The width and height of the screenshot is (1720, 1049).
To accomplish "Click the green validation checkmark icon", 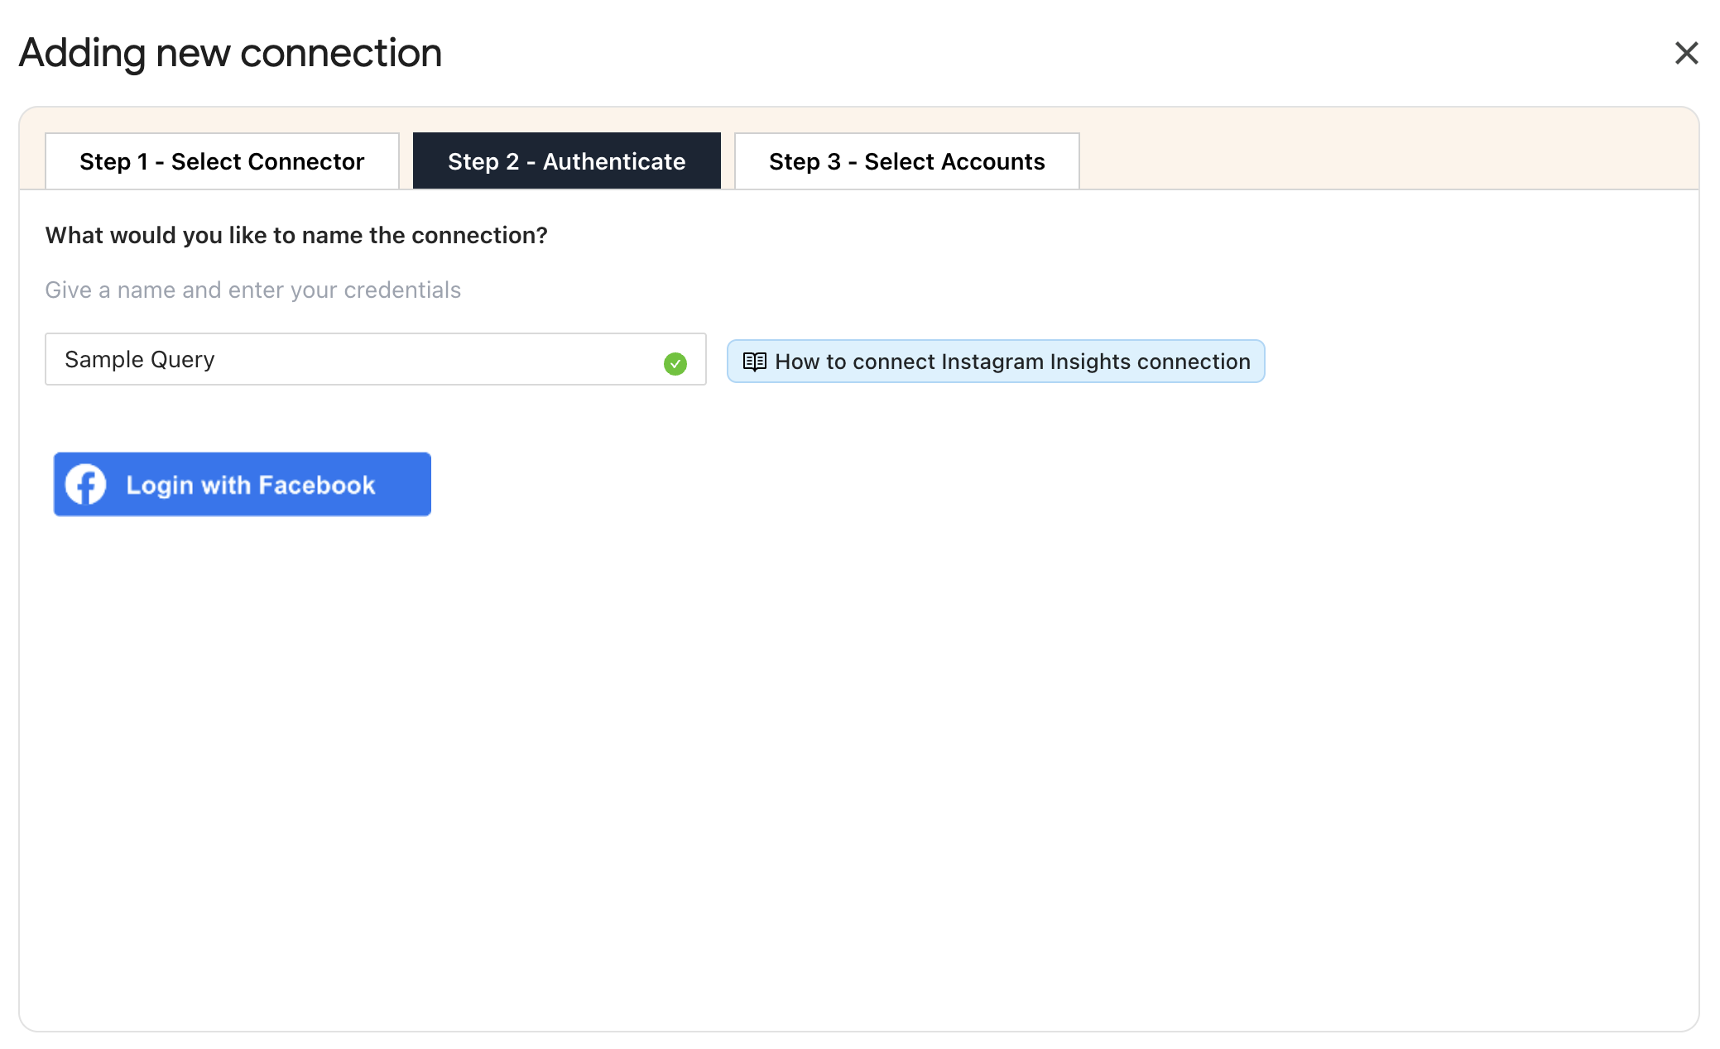I will 675,363.
